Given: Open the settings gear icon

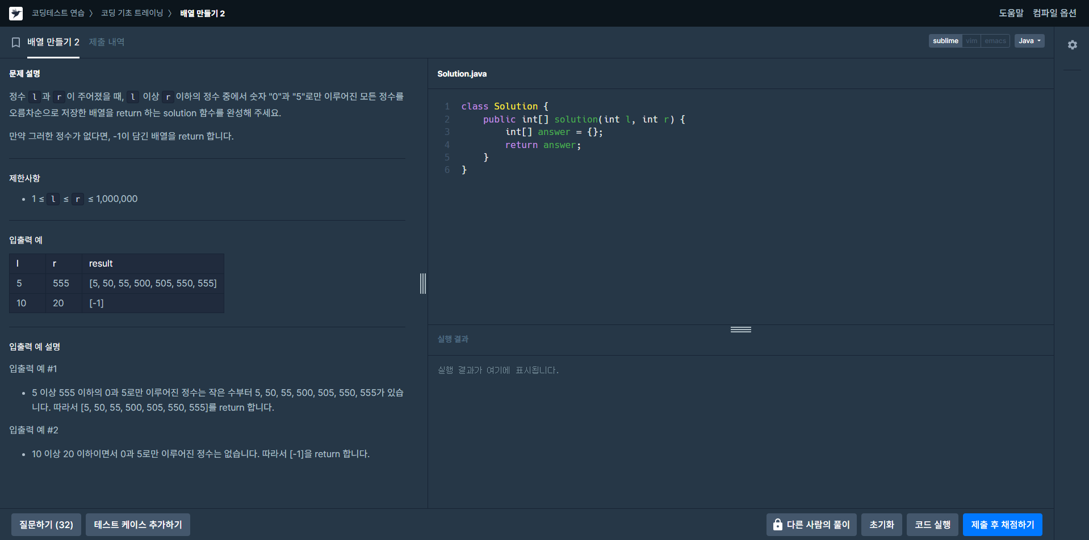Looking at the screenshot, I should point(1072,45).
